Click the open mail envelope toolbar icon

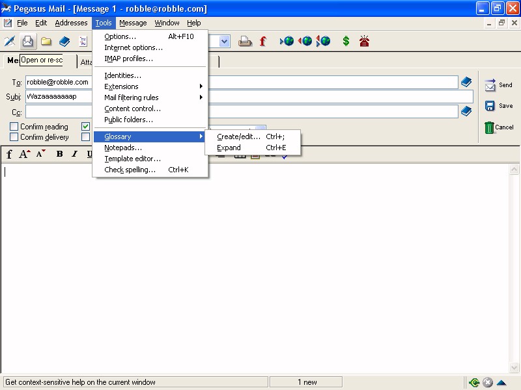pos(28,42)
